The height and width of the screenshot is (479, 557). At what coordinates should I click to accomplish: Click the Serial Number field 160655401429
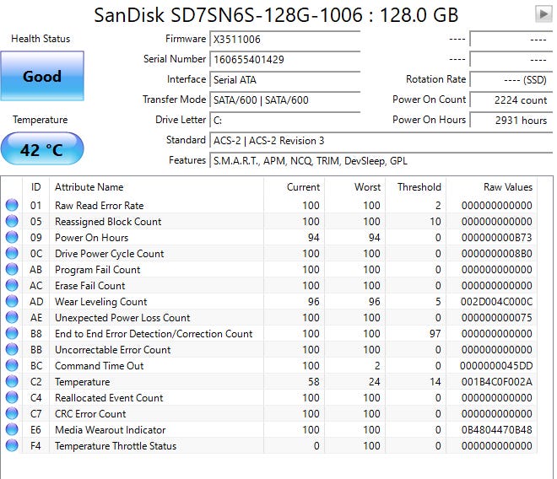285,59
